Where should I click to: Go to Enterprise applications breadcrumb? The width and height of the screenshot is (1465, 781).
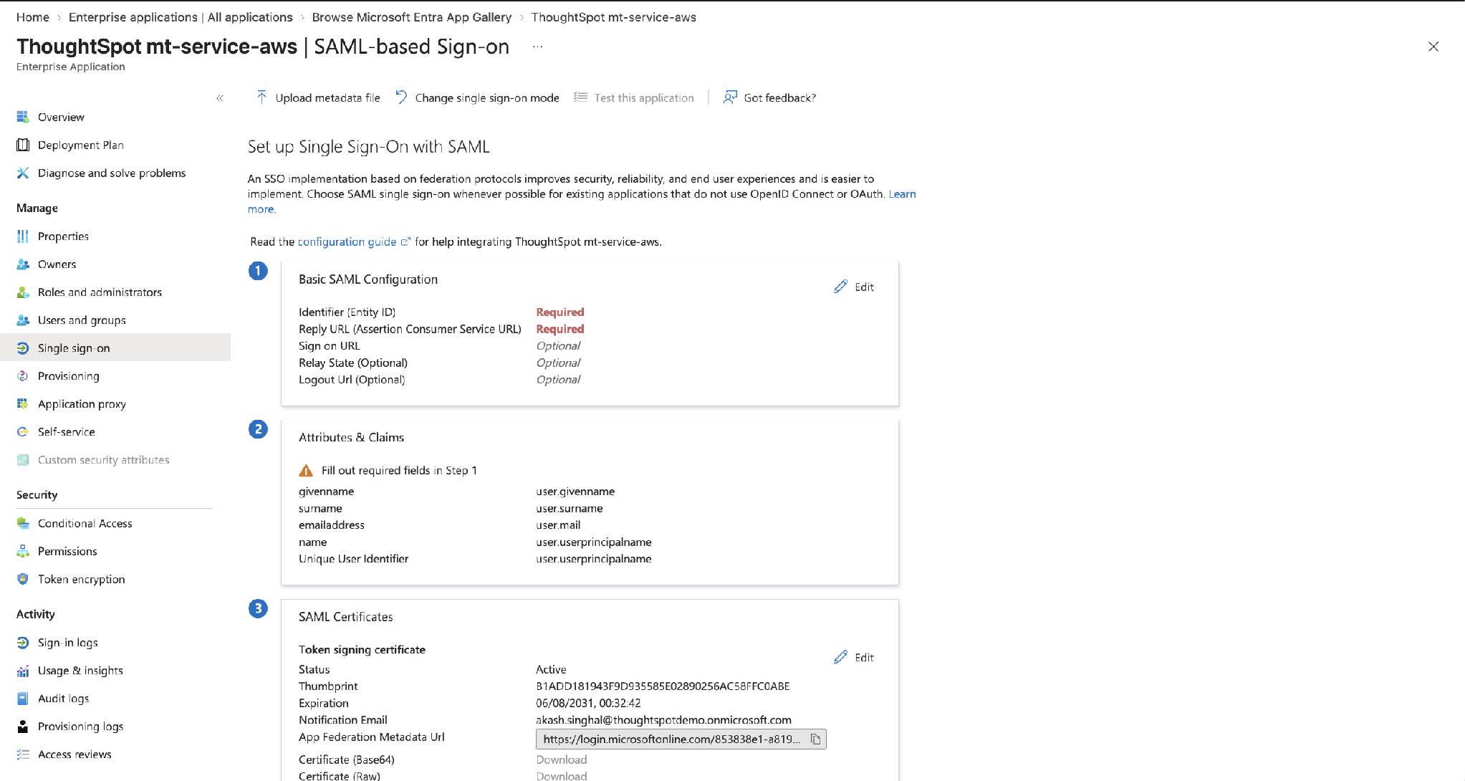(x=181, y=17)
